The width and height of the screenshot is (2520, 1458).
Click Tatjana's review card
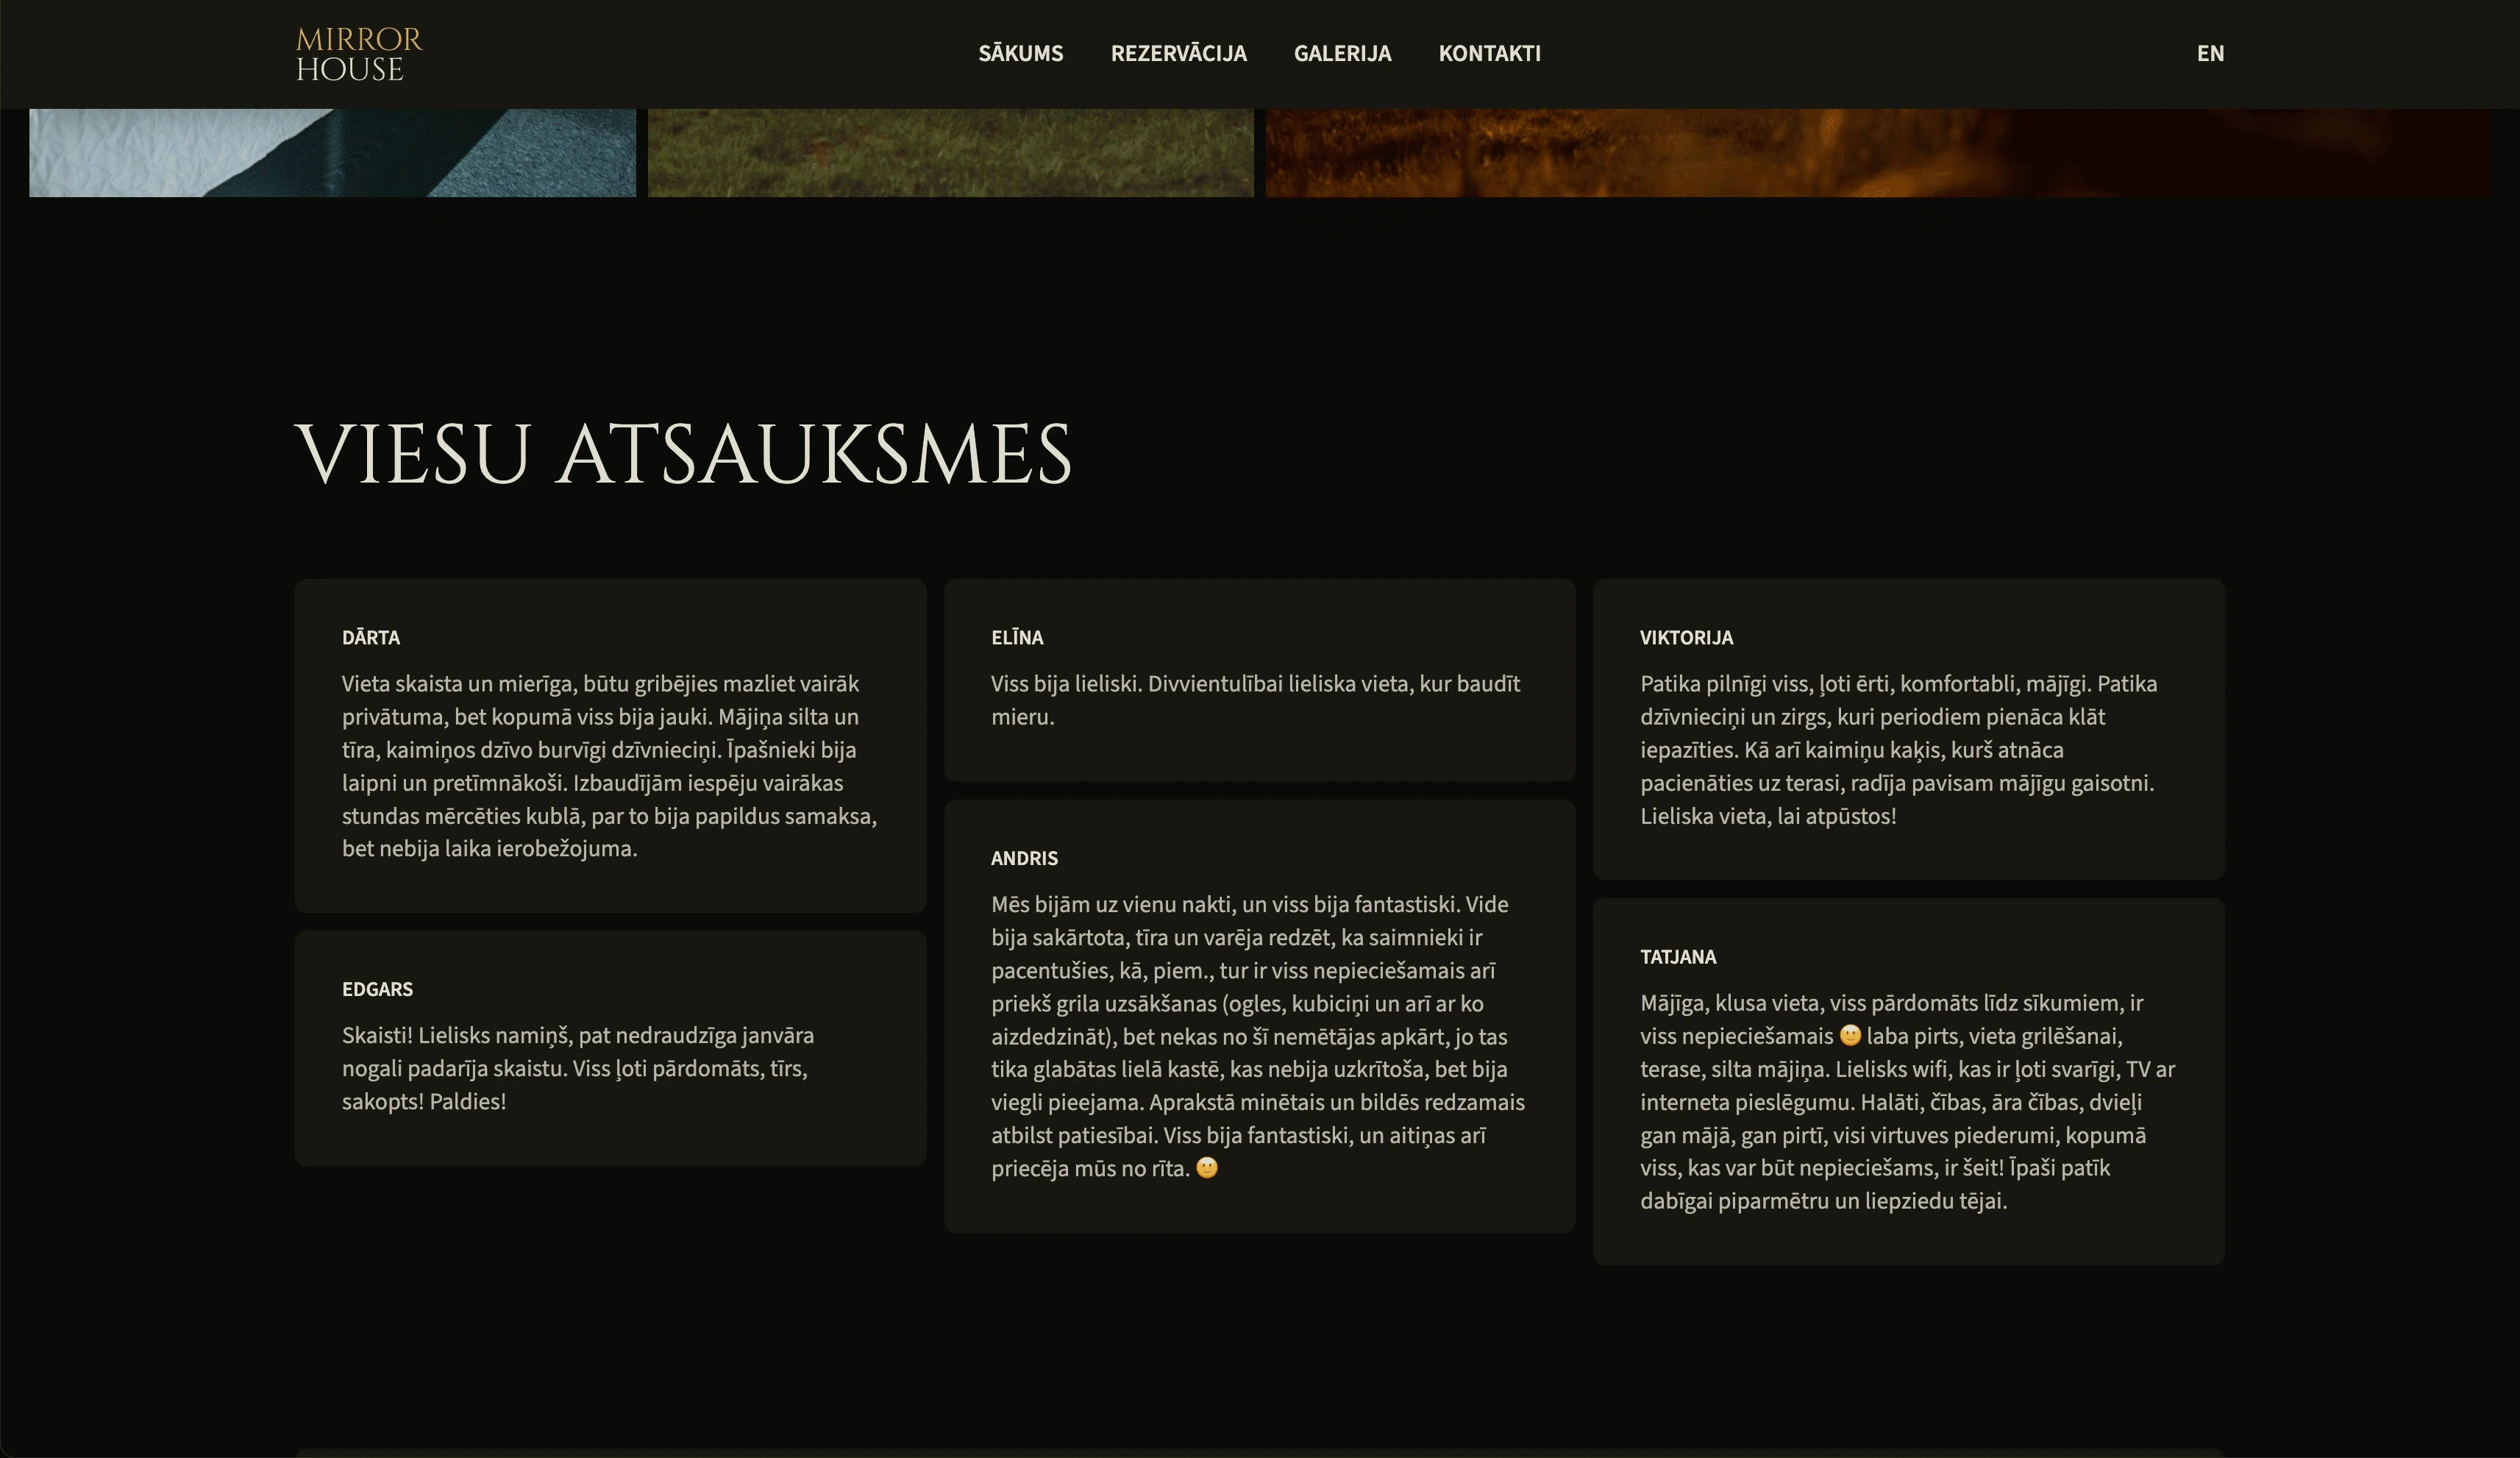pos(1908,1081)
